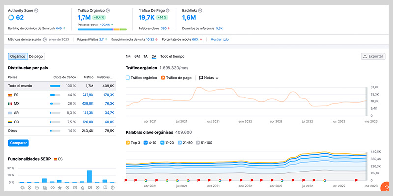Image resolution: width=393 pixels, height=196 pixels.
Task: Switch to the De pago tab
Action: (x=36, y=56)
